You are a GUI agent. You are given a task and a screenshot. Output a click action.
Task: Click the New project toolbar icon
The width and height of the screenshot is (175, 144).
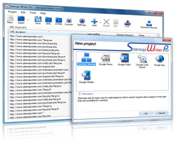(10, 19)
